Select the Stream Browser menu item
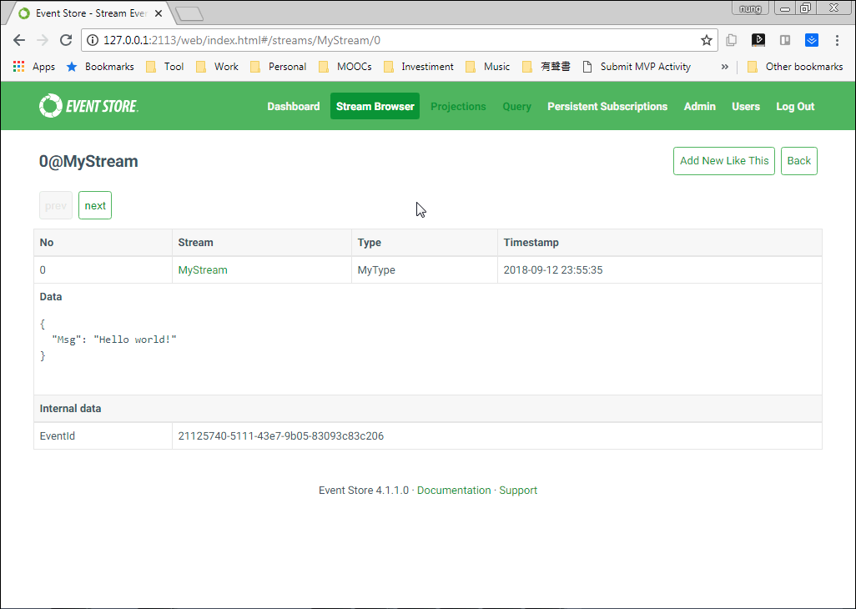 pyautogui.click(x=375, y=107)
